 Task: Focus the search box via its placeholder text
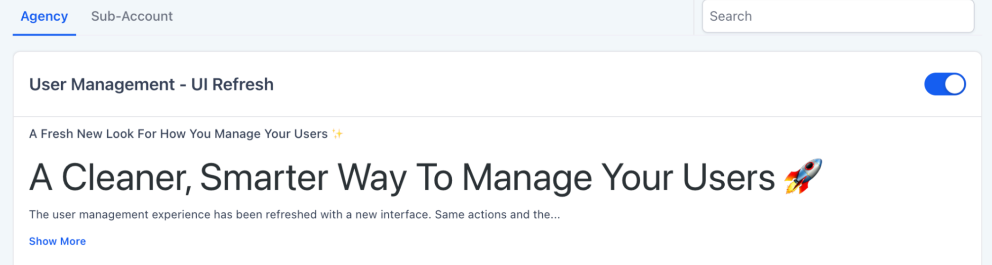[731, 16]
